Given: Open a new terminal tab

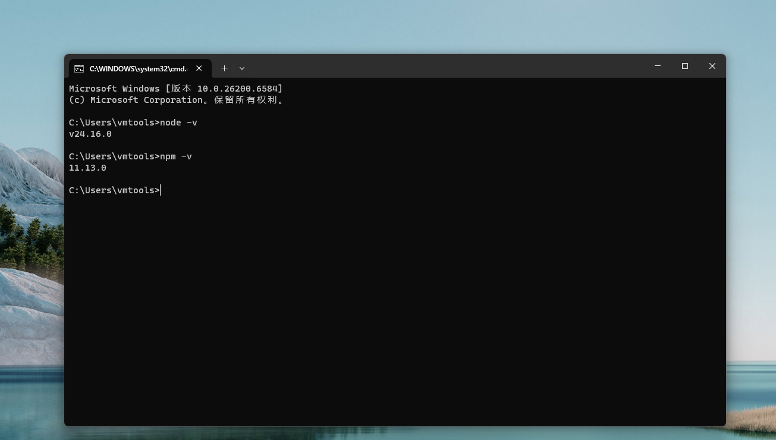Looking at the screenshot, I should [224, 68].
